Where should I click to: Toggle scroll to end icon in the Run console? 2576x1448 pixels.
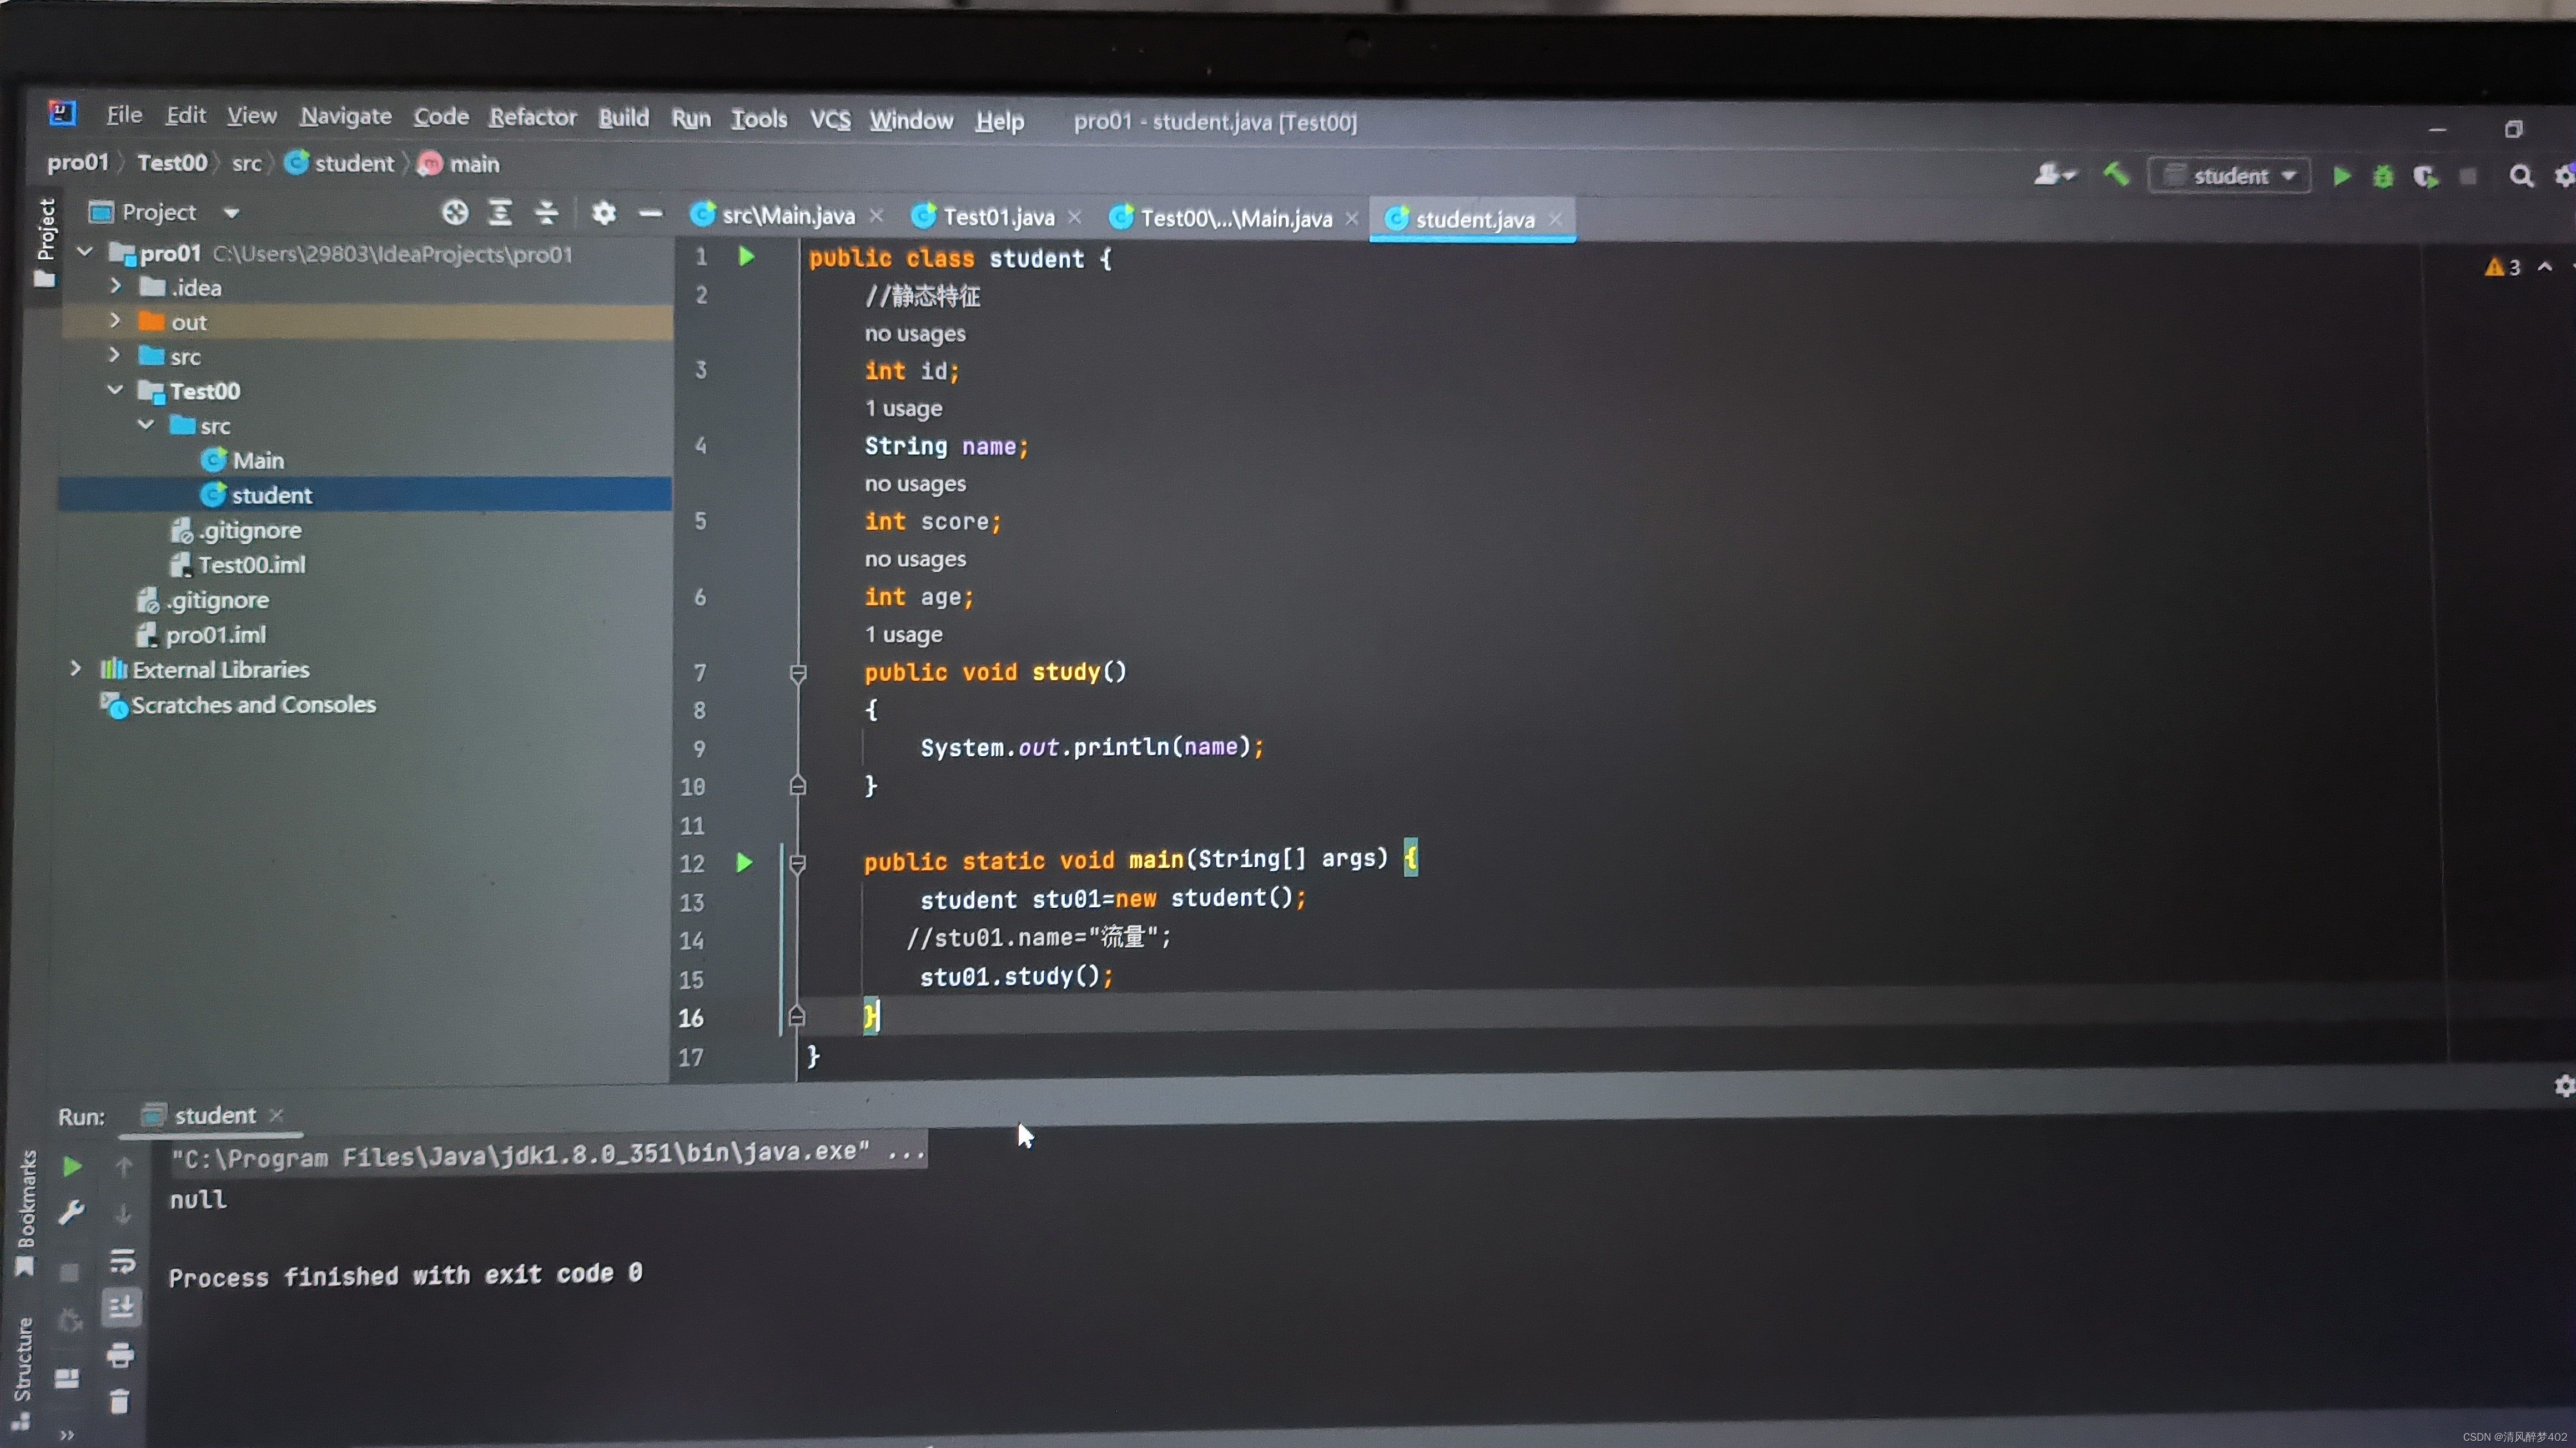click(121, 1306)
